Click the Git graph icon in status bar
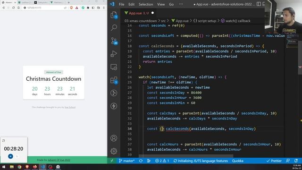This screenshot has height=170, width=302. [x=149, y=161]
